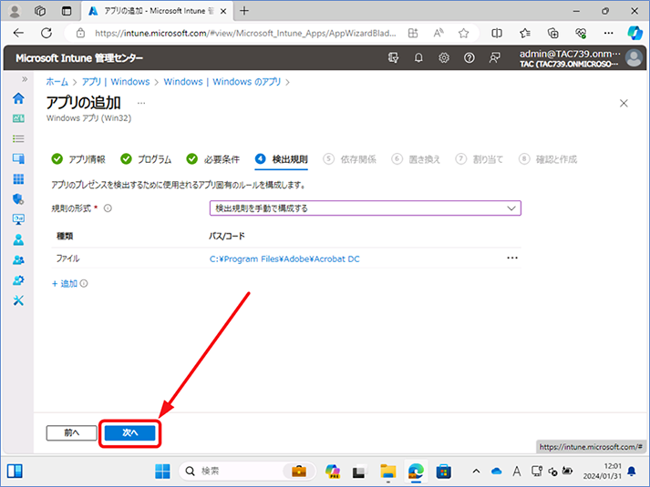
Task: Open the Acrobat DC path link
Action: click(284, 259)
